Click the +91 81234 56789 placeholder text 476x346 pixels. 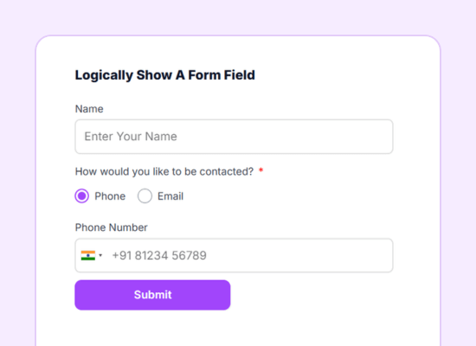[x=159, y=255]
